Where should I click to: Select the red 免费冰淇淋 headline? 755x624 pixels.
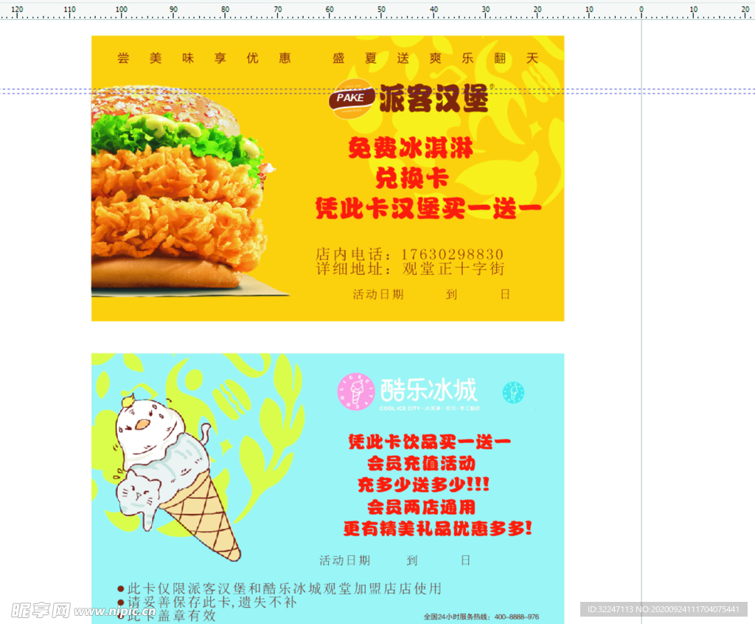pyautogui.click(x=411, y=148)
